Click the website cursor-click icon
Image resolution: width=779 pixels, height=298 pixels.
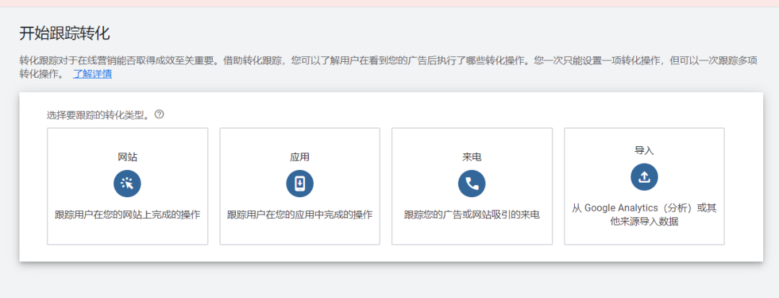tap(127, 184)
